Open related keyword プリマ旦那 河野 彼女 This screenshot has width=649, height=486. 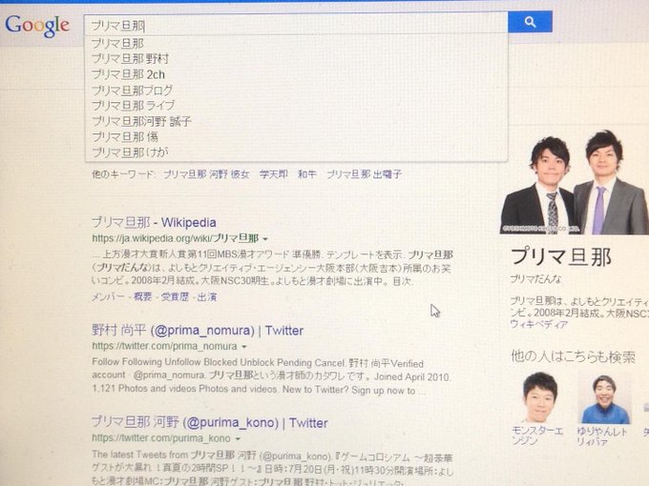point(206,174)
